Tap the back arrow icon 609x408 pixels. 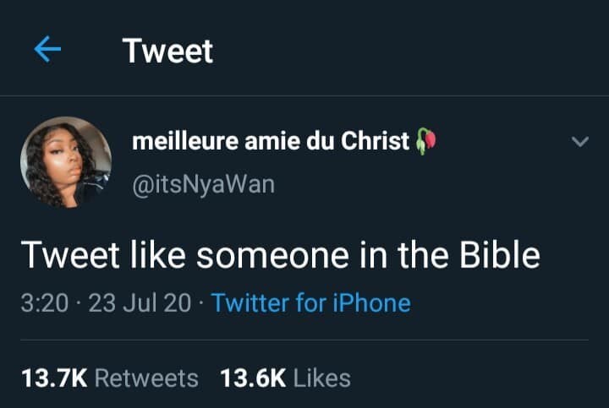(47, 51)
